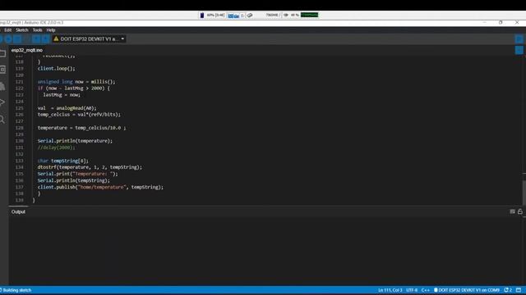The image size is (526, 295).
Task: Open the Search magnifier in sidebar
Action: pos(2,119)
